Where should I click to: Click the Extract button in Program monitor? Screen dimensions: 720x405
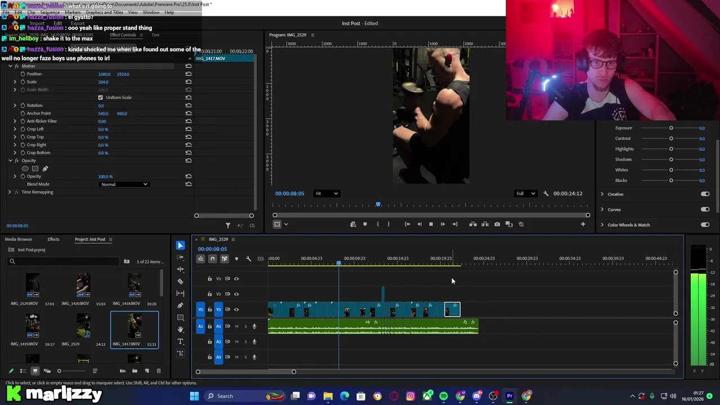(x=485, y=224)
